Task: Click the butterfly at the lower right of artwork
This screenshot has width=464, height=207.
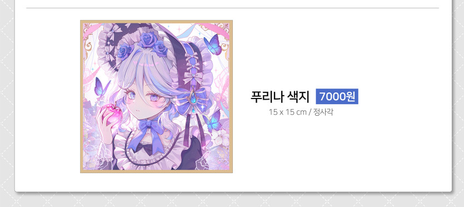Action: pos(212,121)
